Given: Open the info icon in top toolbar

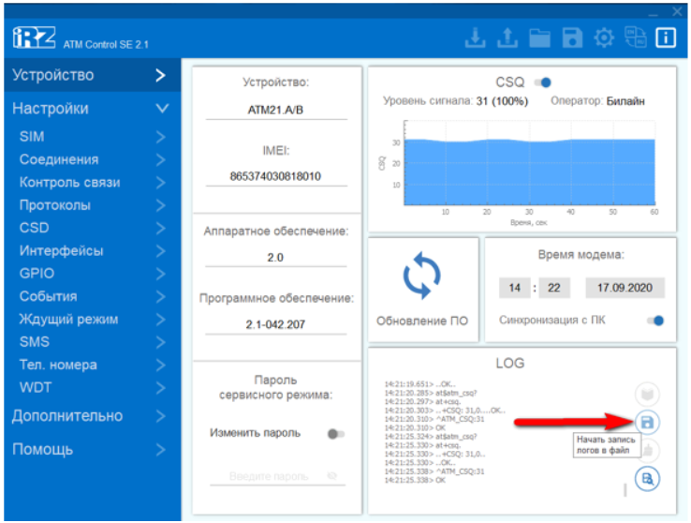Looking at the screenshot, I should tap(666, 38).
